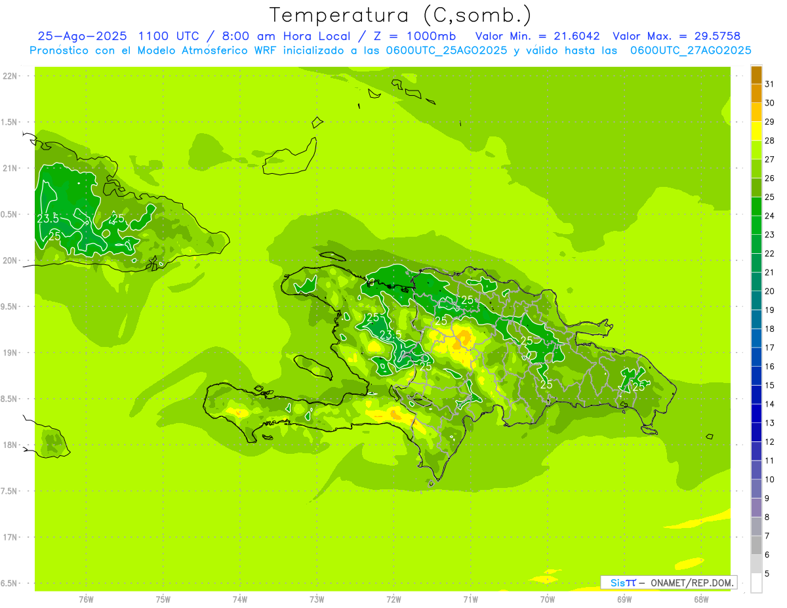Pick the gray legend swatch between 6 and 7

756,545
